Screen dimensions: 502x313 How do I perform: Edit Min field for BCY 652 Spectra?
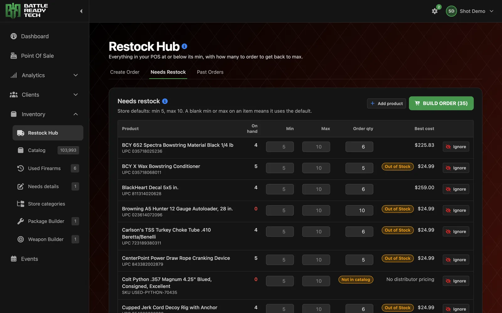coord(280,147)
